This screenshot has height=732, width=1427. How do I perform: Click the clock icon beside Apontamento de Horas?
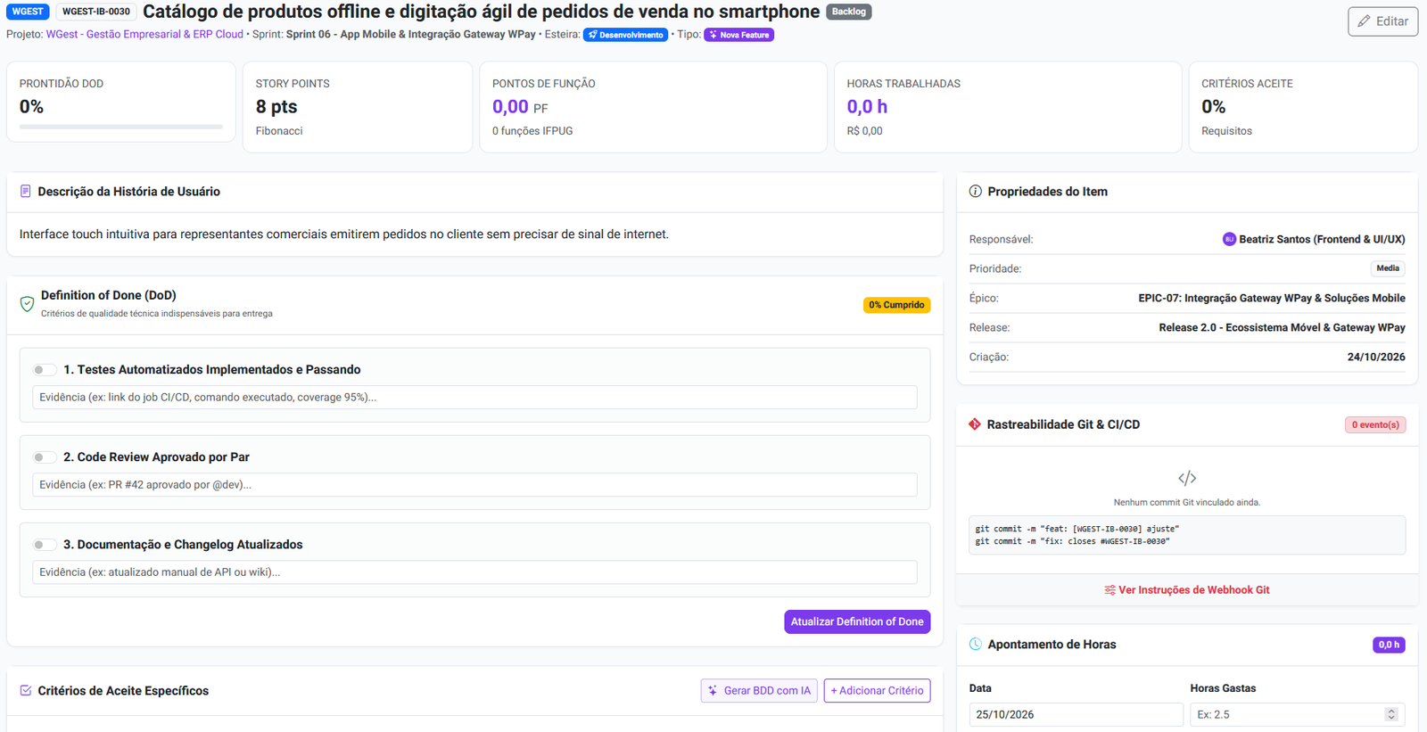976,645
